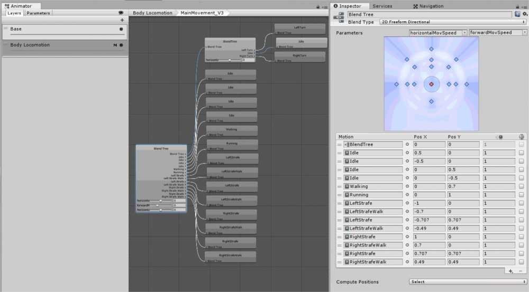529x292 pixels.
Task: Open object picker for LeftStrafe -1 row
Action: [407, 203]
